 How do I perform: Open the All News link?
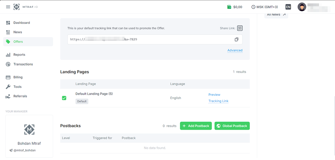[276, 15]
